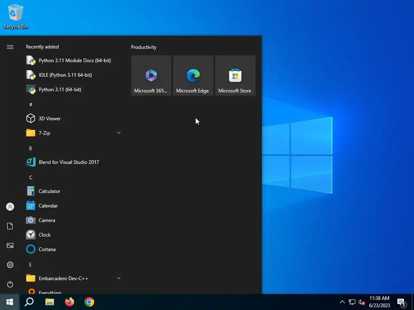Image resolution: width=414 pixels, height=310 pixels.
Task: Open network status tray icon
Action: pyautogui.click(x=352, y=302)
